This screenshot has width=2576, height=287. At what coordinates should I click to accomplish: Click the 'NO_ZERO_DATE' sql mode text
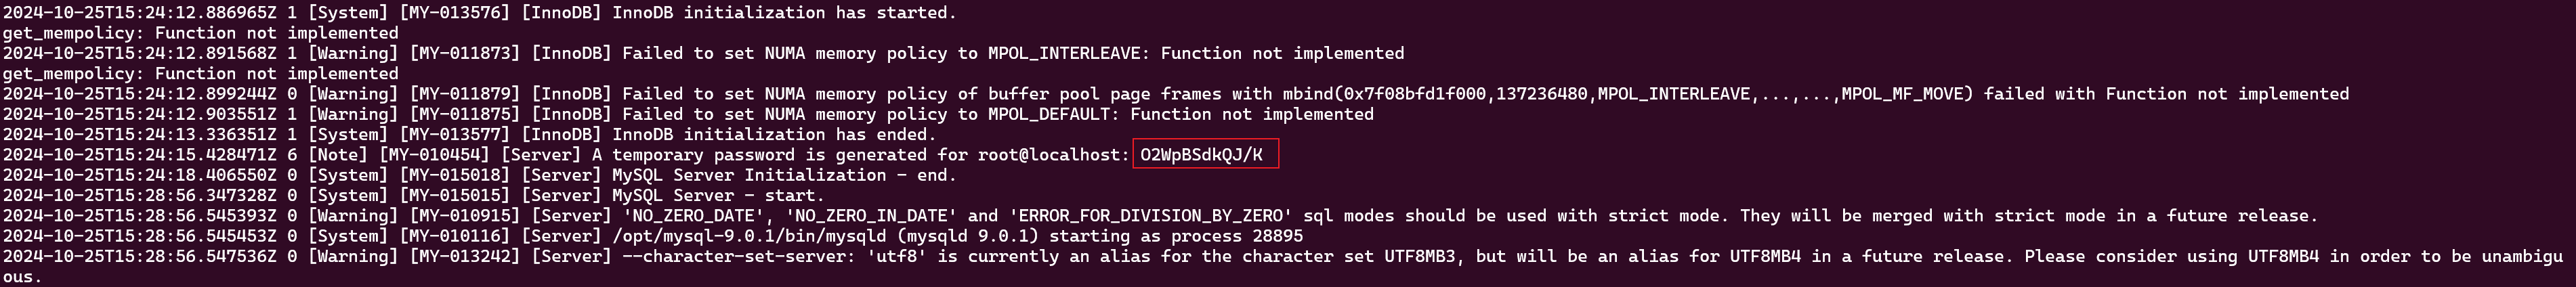[693, 216]
